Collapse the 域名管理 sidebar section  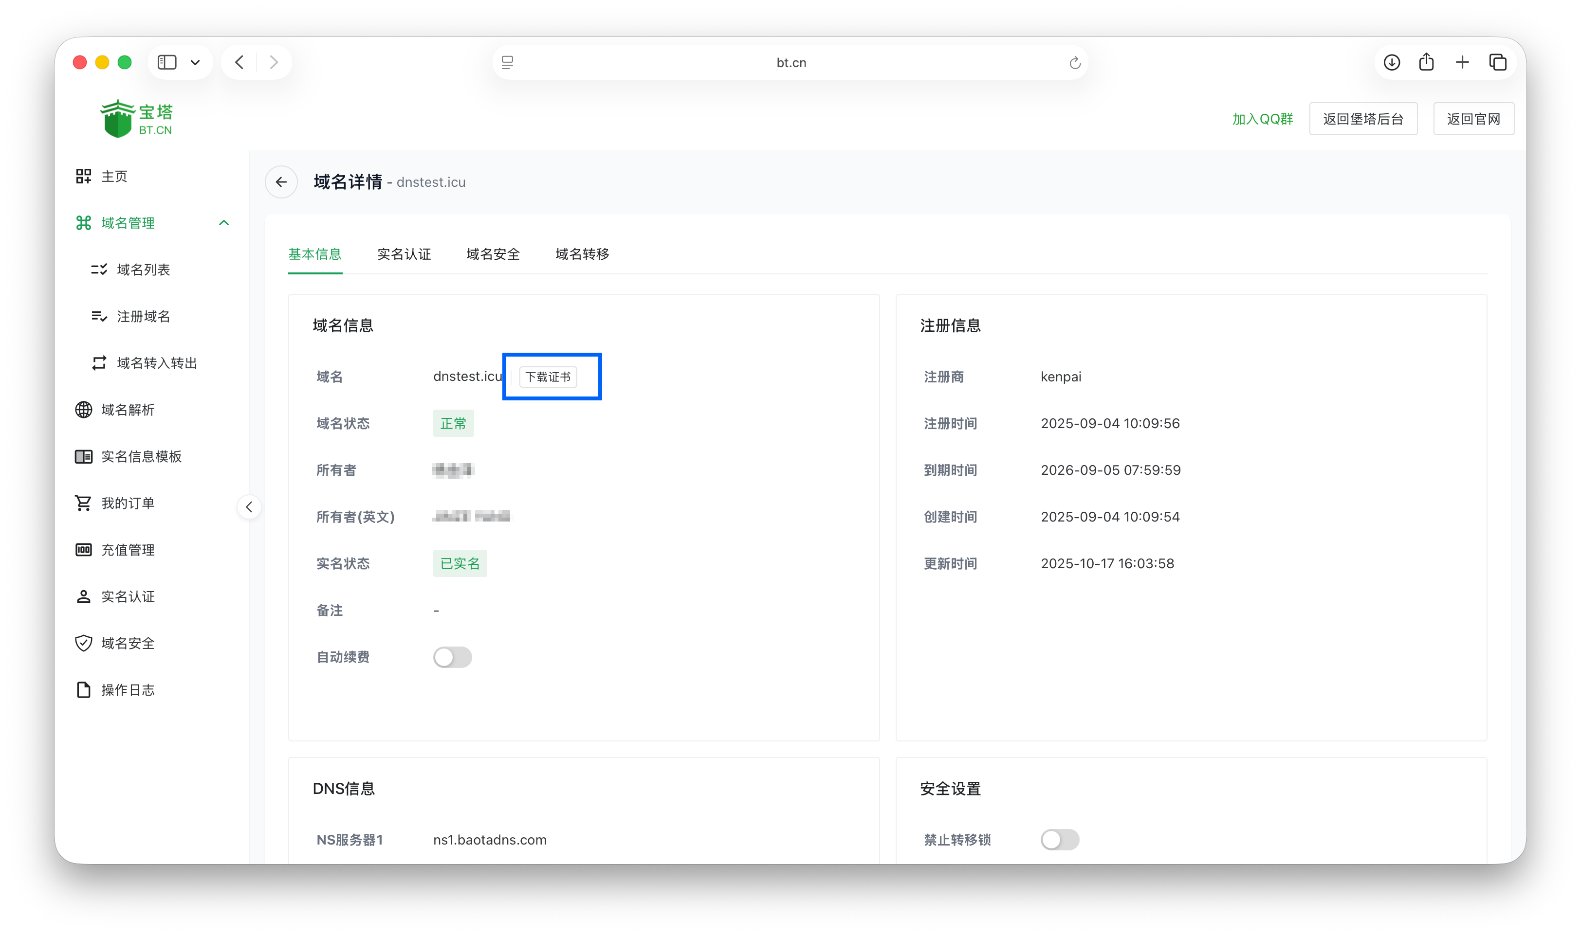tap(223, 223)
